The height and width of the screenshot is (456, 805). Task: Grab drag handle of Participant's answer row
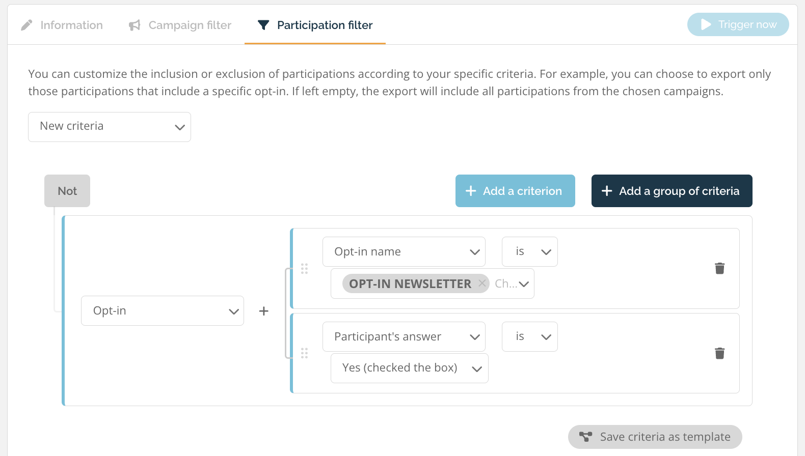pyautogui.click(x=304, y=353)
